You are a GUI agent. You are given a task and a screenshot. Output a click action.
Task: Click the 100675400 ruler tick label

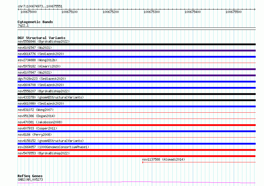coord(193,12)
